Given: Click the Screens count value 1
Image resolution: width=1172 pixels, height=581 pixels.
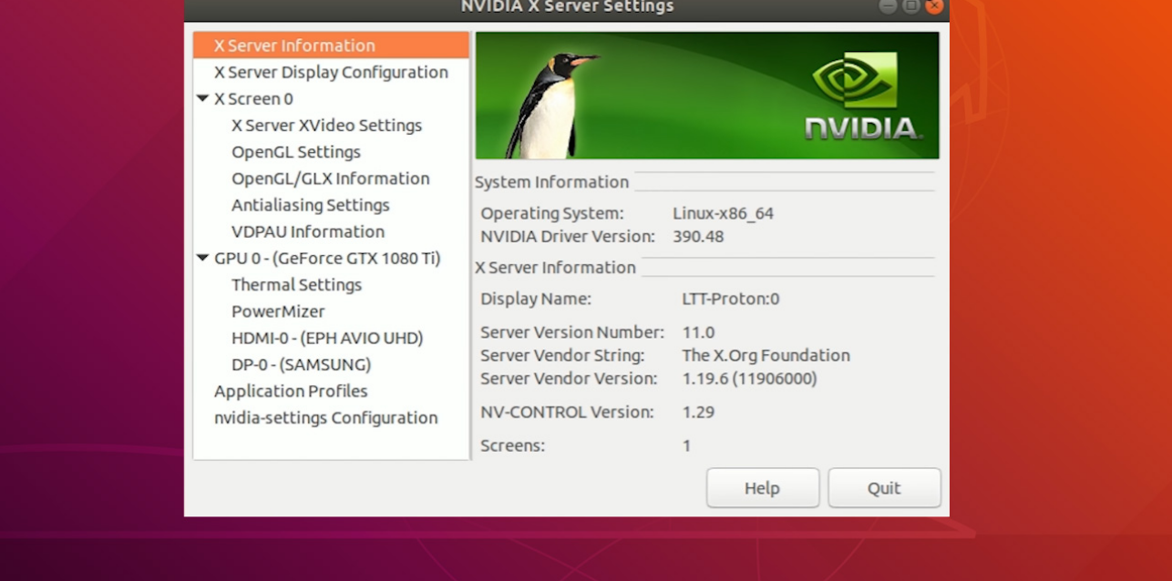Looking at the screenshot, I should pyautogui.click(x=686, y=445).
